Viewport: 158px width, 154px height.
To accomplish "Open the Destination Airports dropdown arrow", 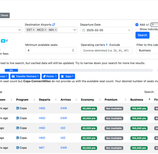I will click(x=75, y=30).
